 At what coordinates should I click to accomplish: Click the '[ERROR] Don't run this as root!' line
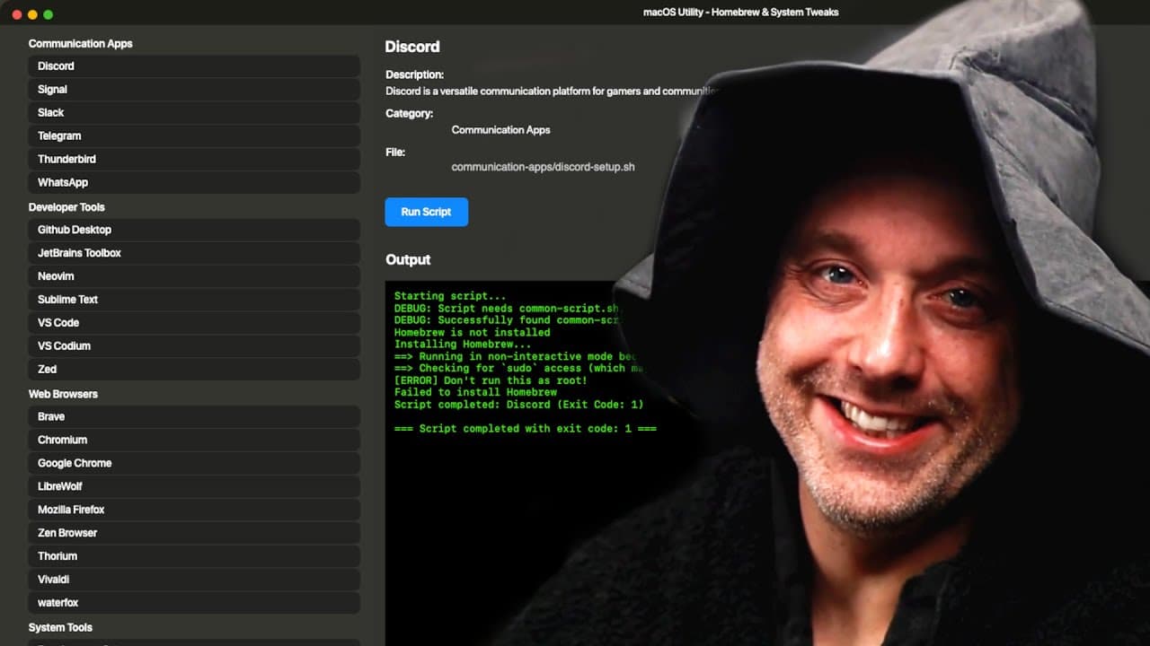pyautogui.click(x=491, y=380)
